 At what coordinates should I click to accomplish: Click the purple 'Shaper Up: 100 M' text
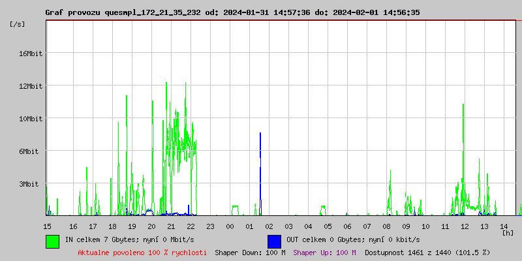324,253
